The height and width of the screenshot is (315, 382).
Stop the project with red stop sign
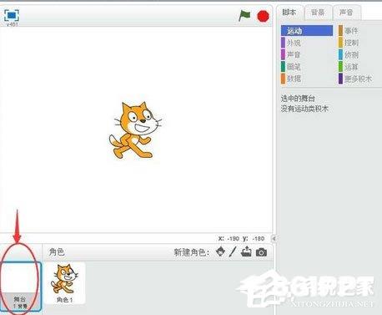coord(263,16)
